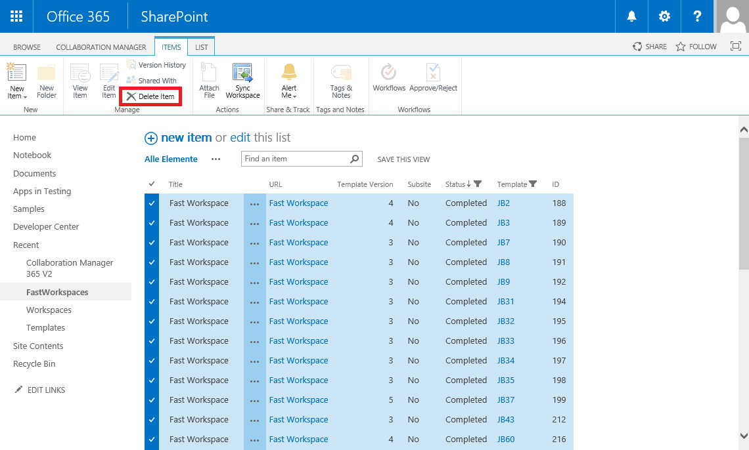Open the ellipsis menu for row JB37
749x450 pixels.
pos(255,400)
